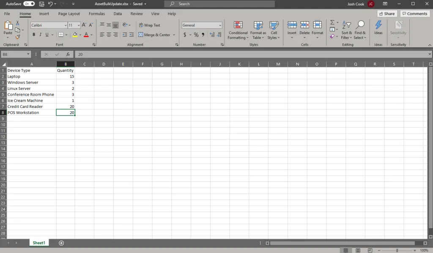Viewport: 433px width, 253px height.
Task: Click the AutoSum sigma icon
Action: (x=332, y=23)
